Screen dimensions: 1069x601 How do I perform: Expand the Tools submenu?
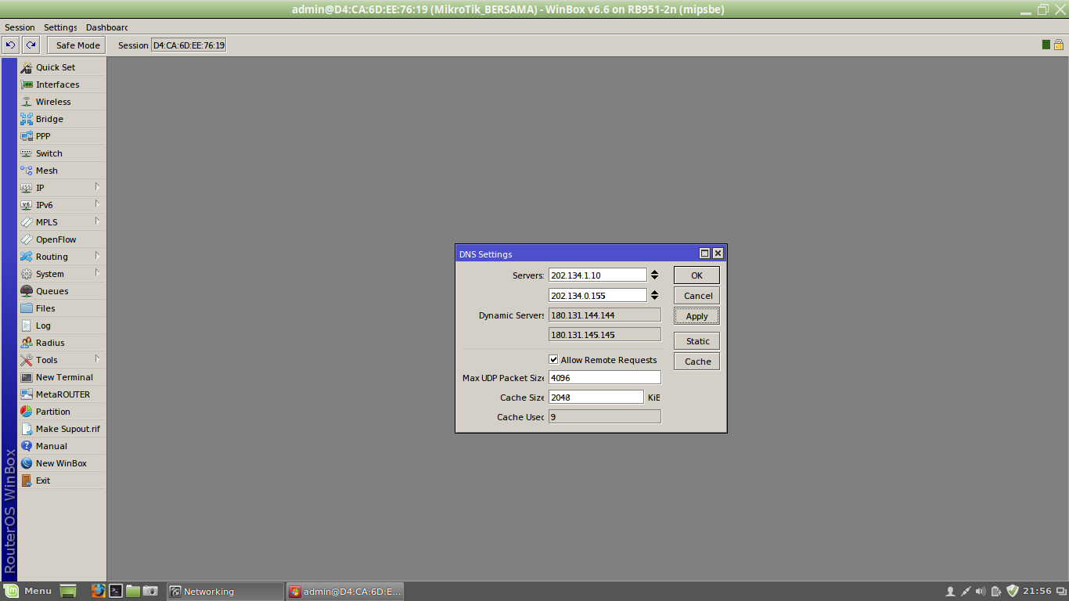click(x=62, y=360)
